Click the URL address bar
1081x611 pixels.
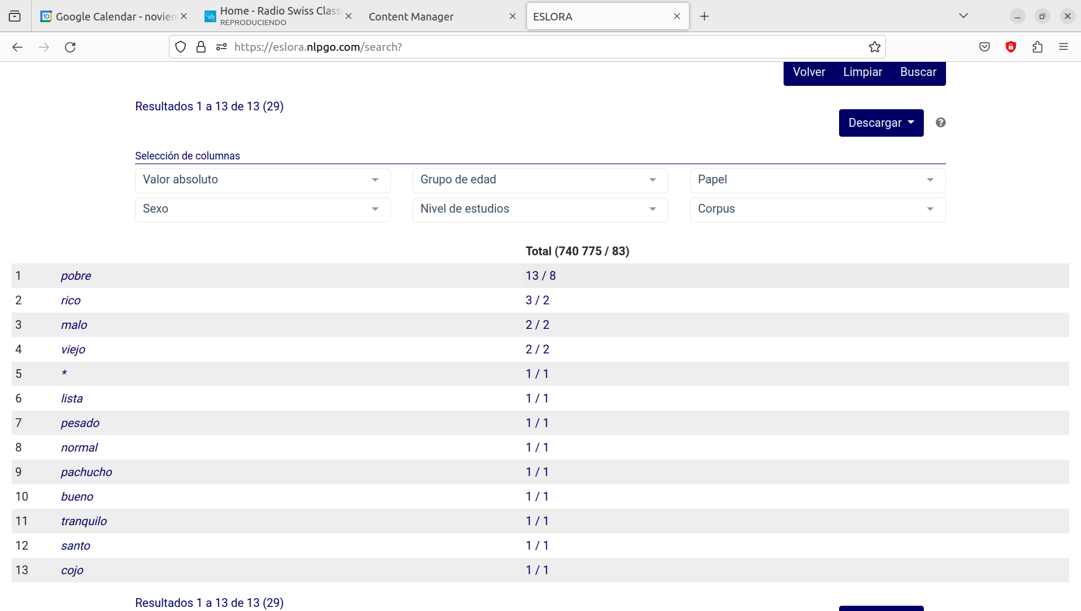pyautogui.click(x=526, y=47)
